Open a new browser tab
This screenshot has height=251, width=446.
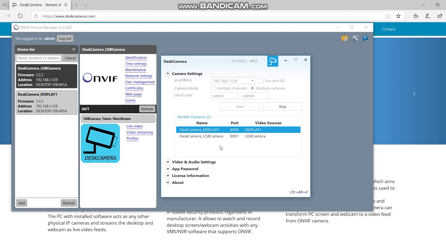tap(76, 5)
